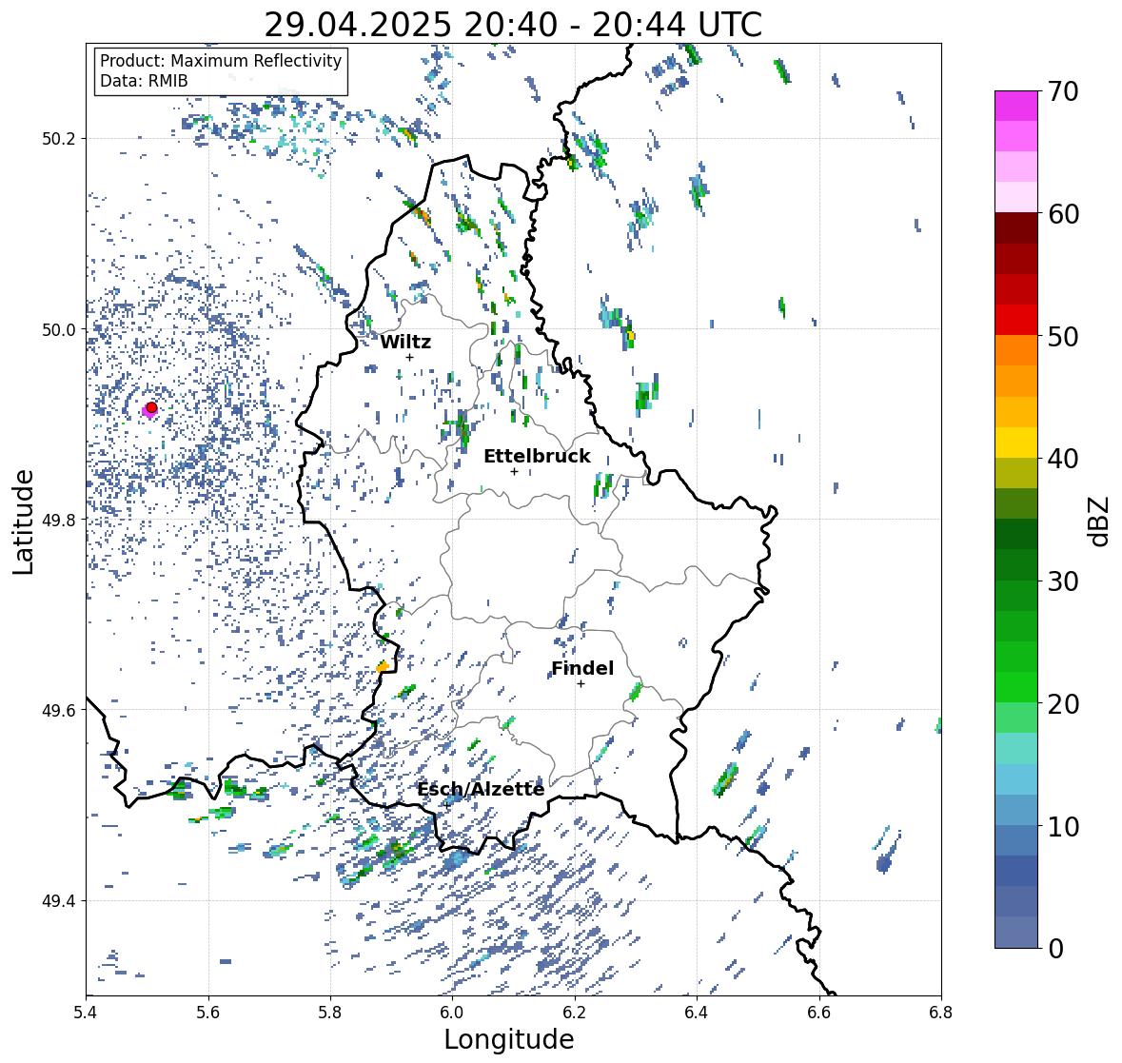Click the longitude tick label 6.2

pyautogui.click(x=575, y=1013)
